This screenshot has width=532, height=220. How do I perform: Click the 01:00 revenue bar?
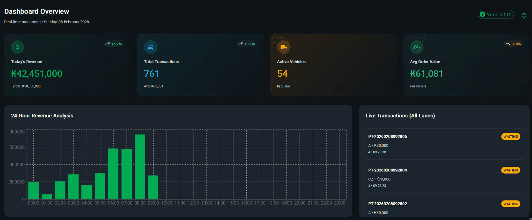(47, 197)
